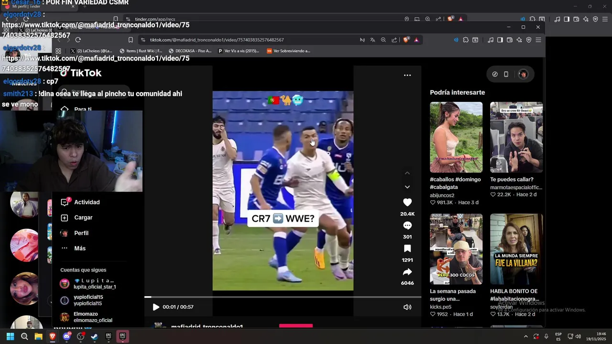This screenshot has width=612, height=344.
Task: Open the Windows Start menu
Action: [10, 336]
